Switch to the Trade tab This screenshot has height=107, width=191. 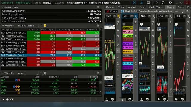point(121,7)
